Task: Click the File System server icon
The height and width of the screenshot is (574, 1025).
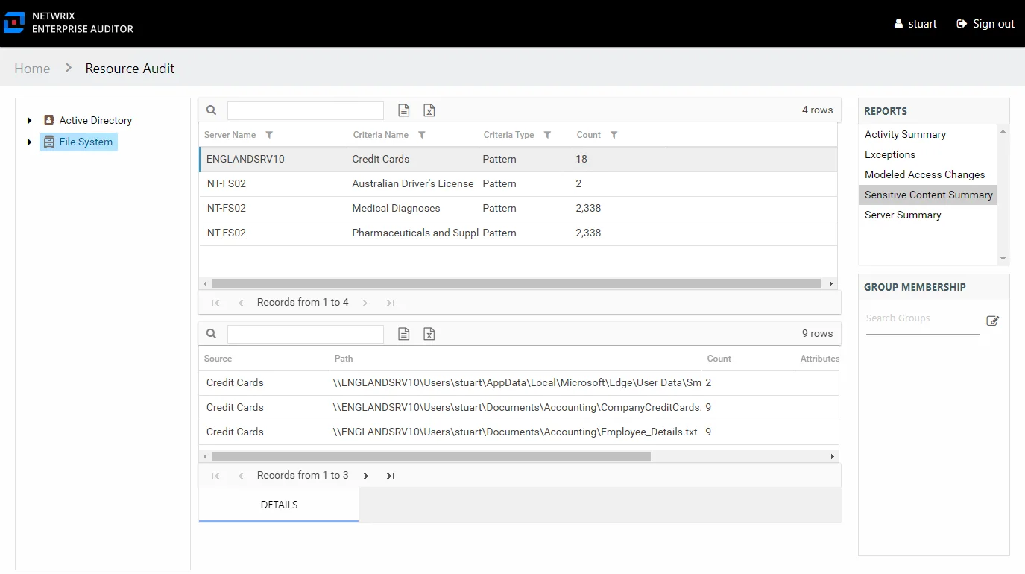Action: (49, 142)
